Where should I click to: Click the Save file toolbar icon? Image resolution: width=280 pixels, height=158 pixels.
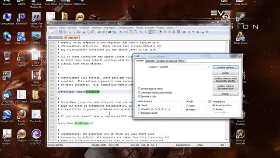60,32
